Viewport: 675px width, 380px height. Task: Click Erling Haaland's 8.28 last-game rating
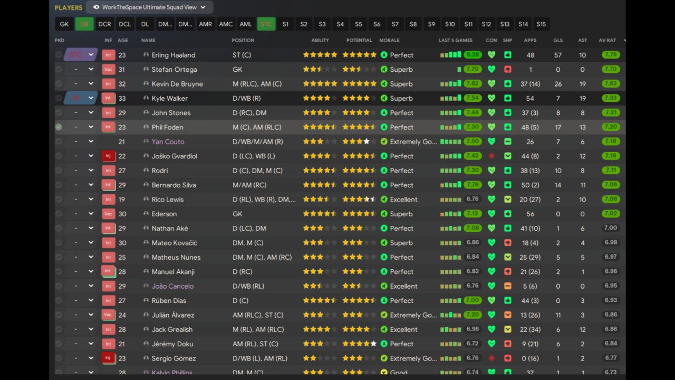pyautogui.click(x=472, y=55)
